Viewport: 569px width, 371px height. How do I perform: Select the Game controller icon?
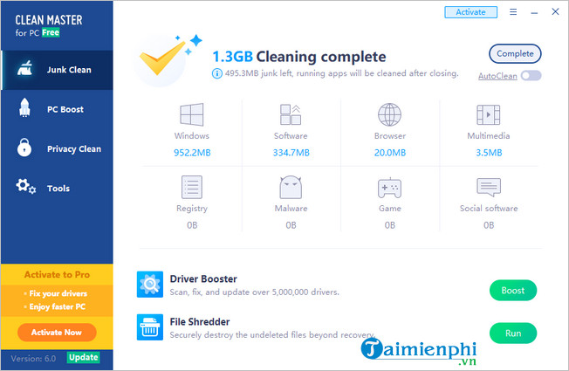[x=389, y=188]
